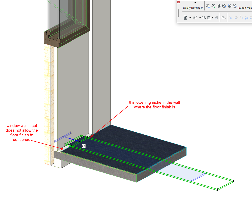Screen dimensions: 252x205
Task: Click the Import Map toolbar label
Action: point(245,8)
